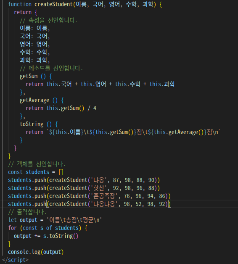Click the '이름: 이름,' property line

tap(35, 28)
